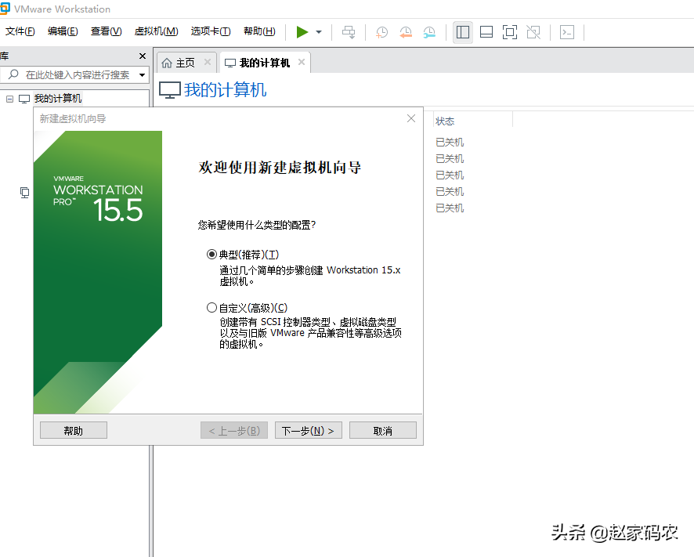Click the search magnifier icon in library
Screen dimensions: 694x557
[x=14, y=74]
